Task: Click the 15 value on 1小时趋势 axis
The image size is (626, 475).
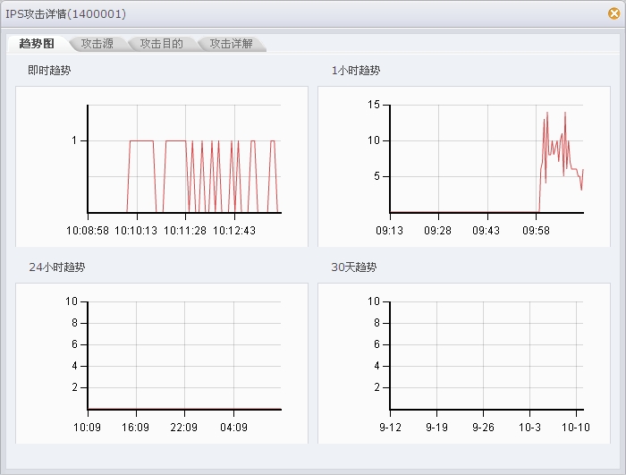Action: [374, 105]
